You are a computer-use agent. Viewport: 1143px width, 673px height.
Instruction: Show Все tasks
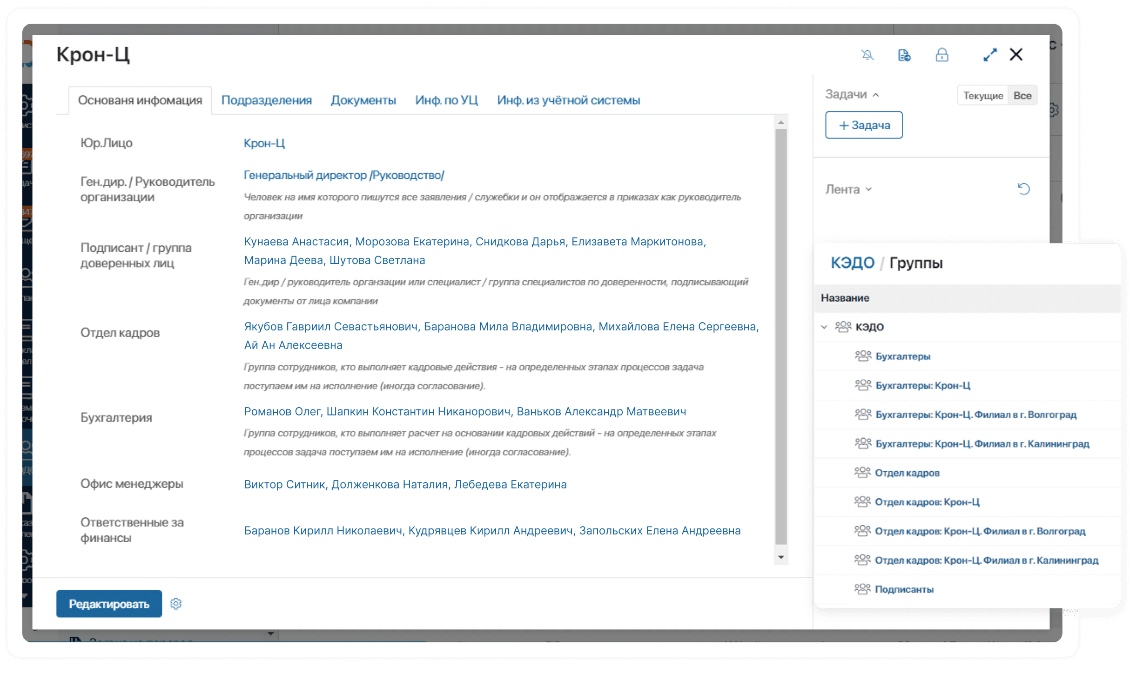[1022, 95]
